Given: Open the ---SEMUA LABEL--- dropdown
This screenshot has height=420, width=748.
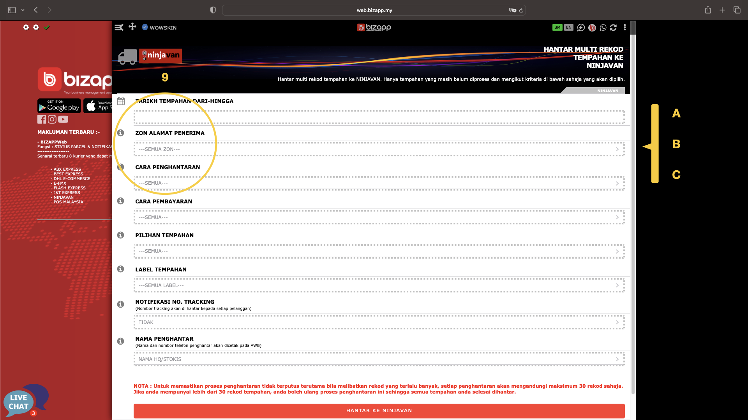Looking at the screenshot, I should 379,285.
